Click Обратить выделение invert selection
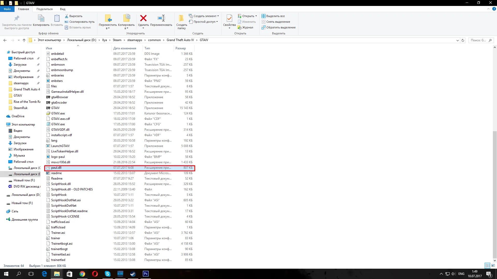The height and width of the screenshot is (279, 497). (279, 27)
